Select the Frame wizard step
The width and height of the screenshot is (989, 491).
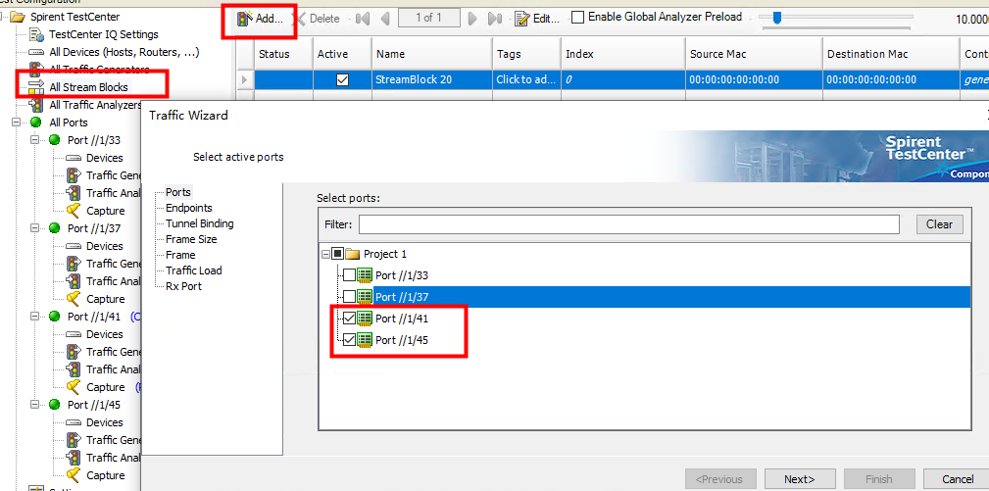pyautogui.click(x=180, y=255)
